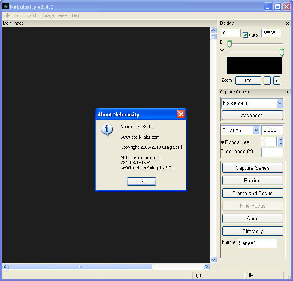Viewport: 293px width, 281px height.
Task: Click the vertical scrollbar thumb
Action: pos(213,37)
